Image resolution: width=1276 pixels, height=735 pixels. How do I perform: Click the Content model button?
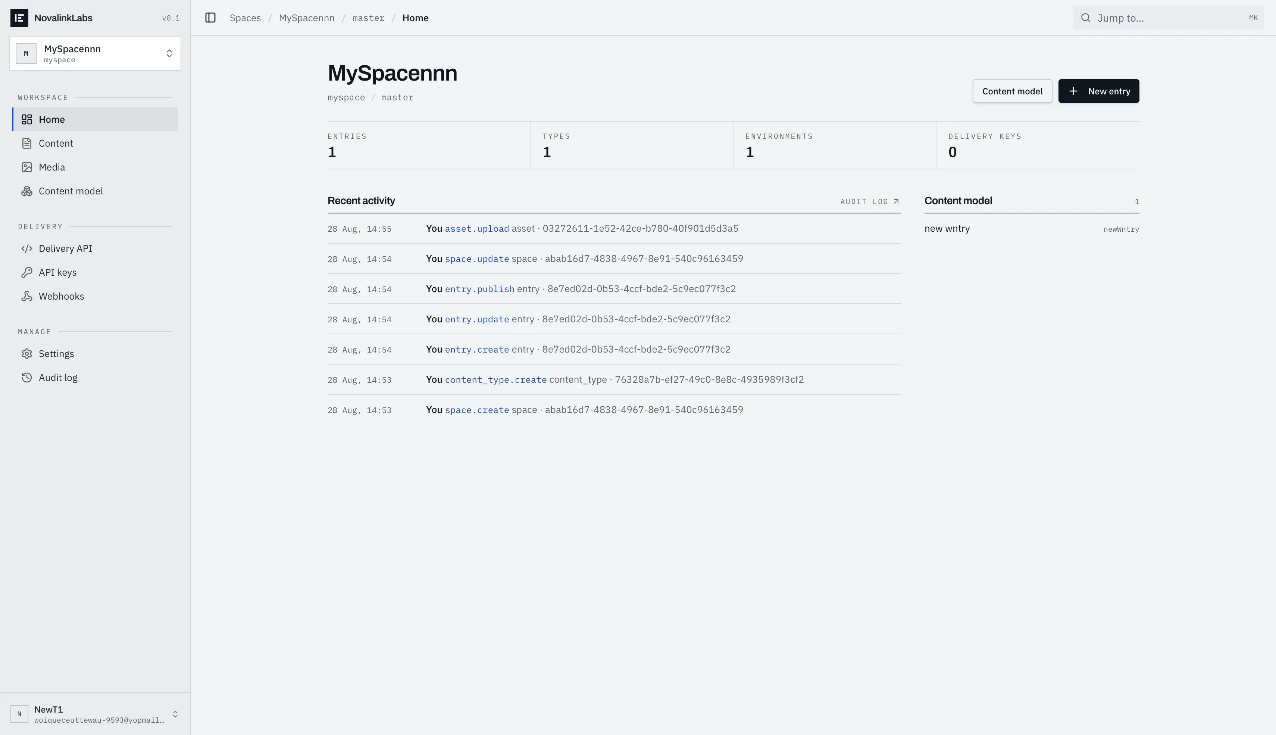click(1012, 91)
